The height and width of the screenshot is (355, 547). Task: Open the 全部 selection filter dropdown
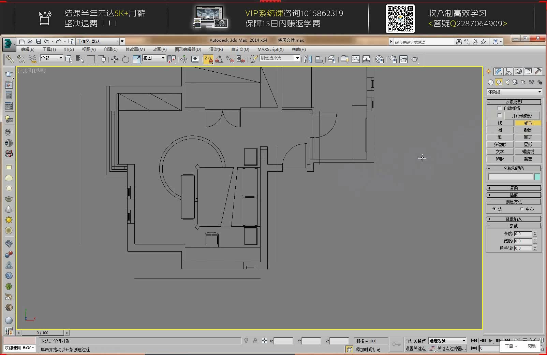pos(51,58)
